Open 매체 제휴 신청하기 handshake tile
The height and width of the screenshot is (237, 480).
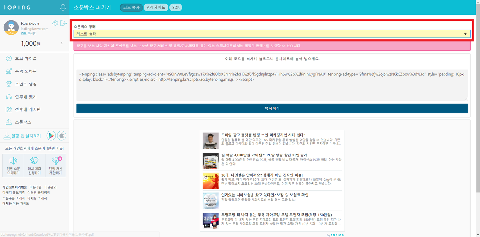(34, 166)
